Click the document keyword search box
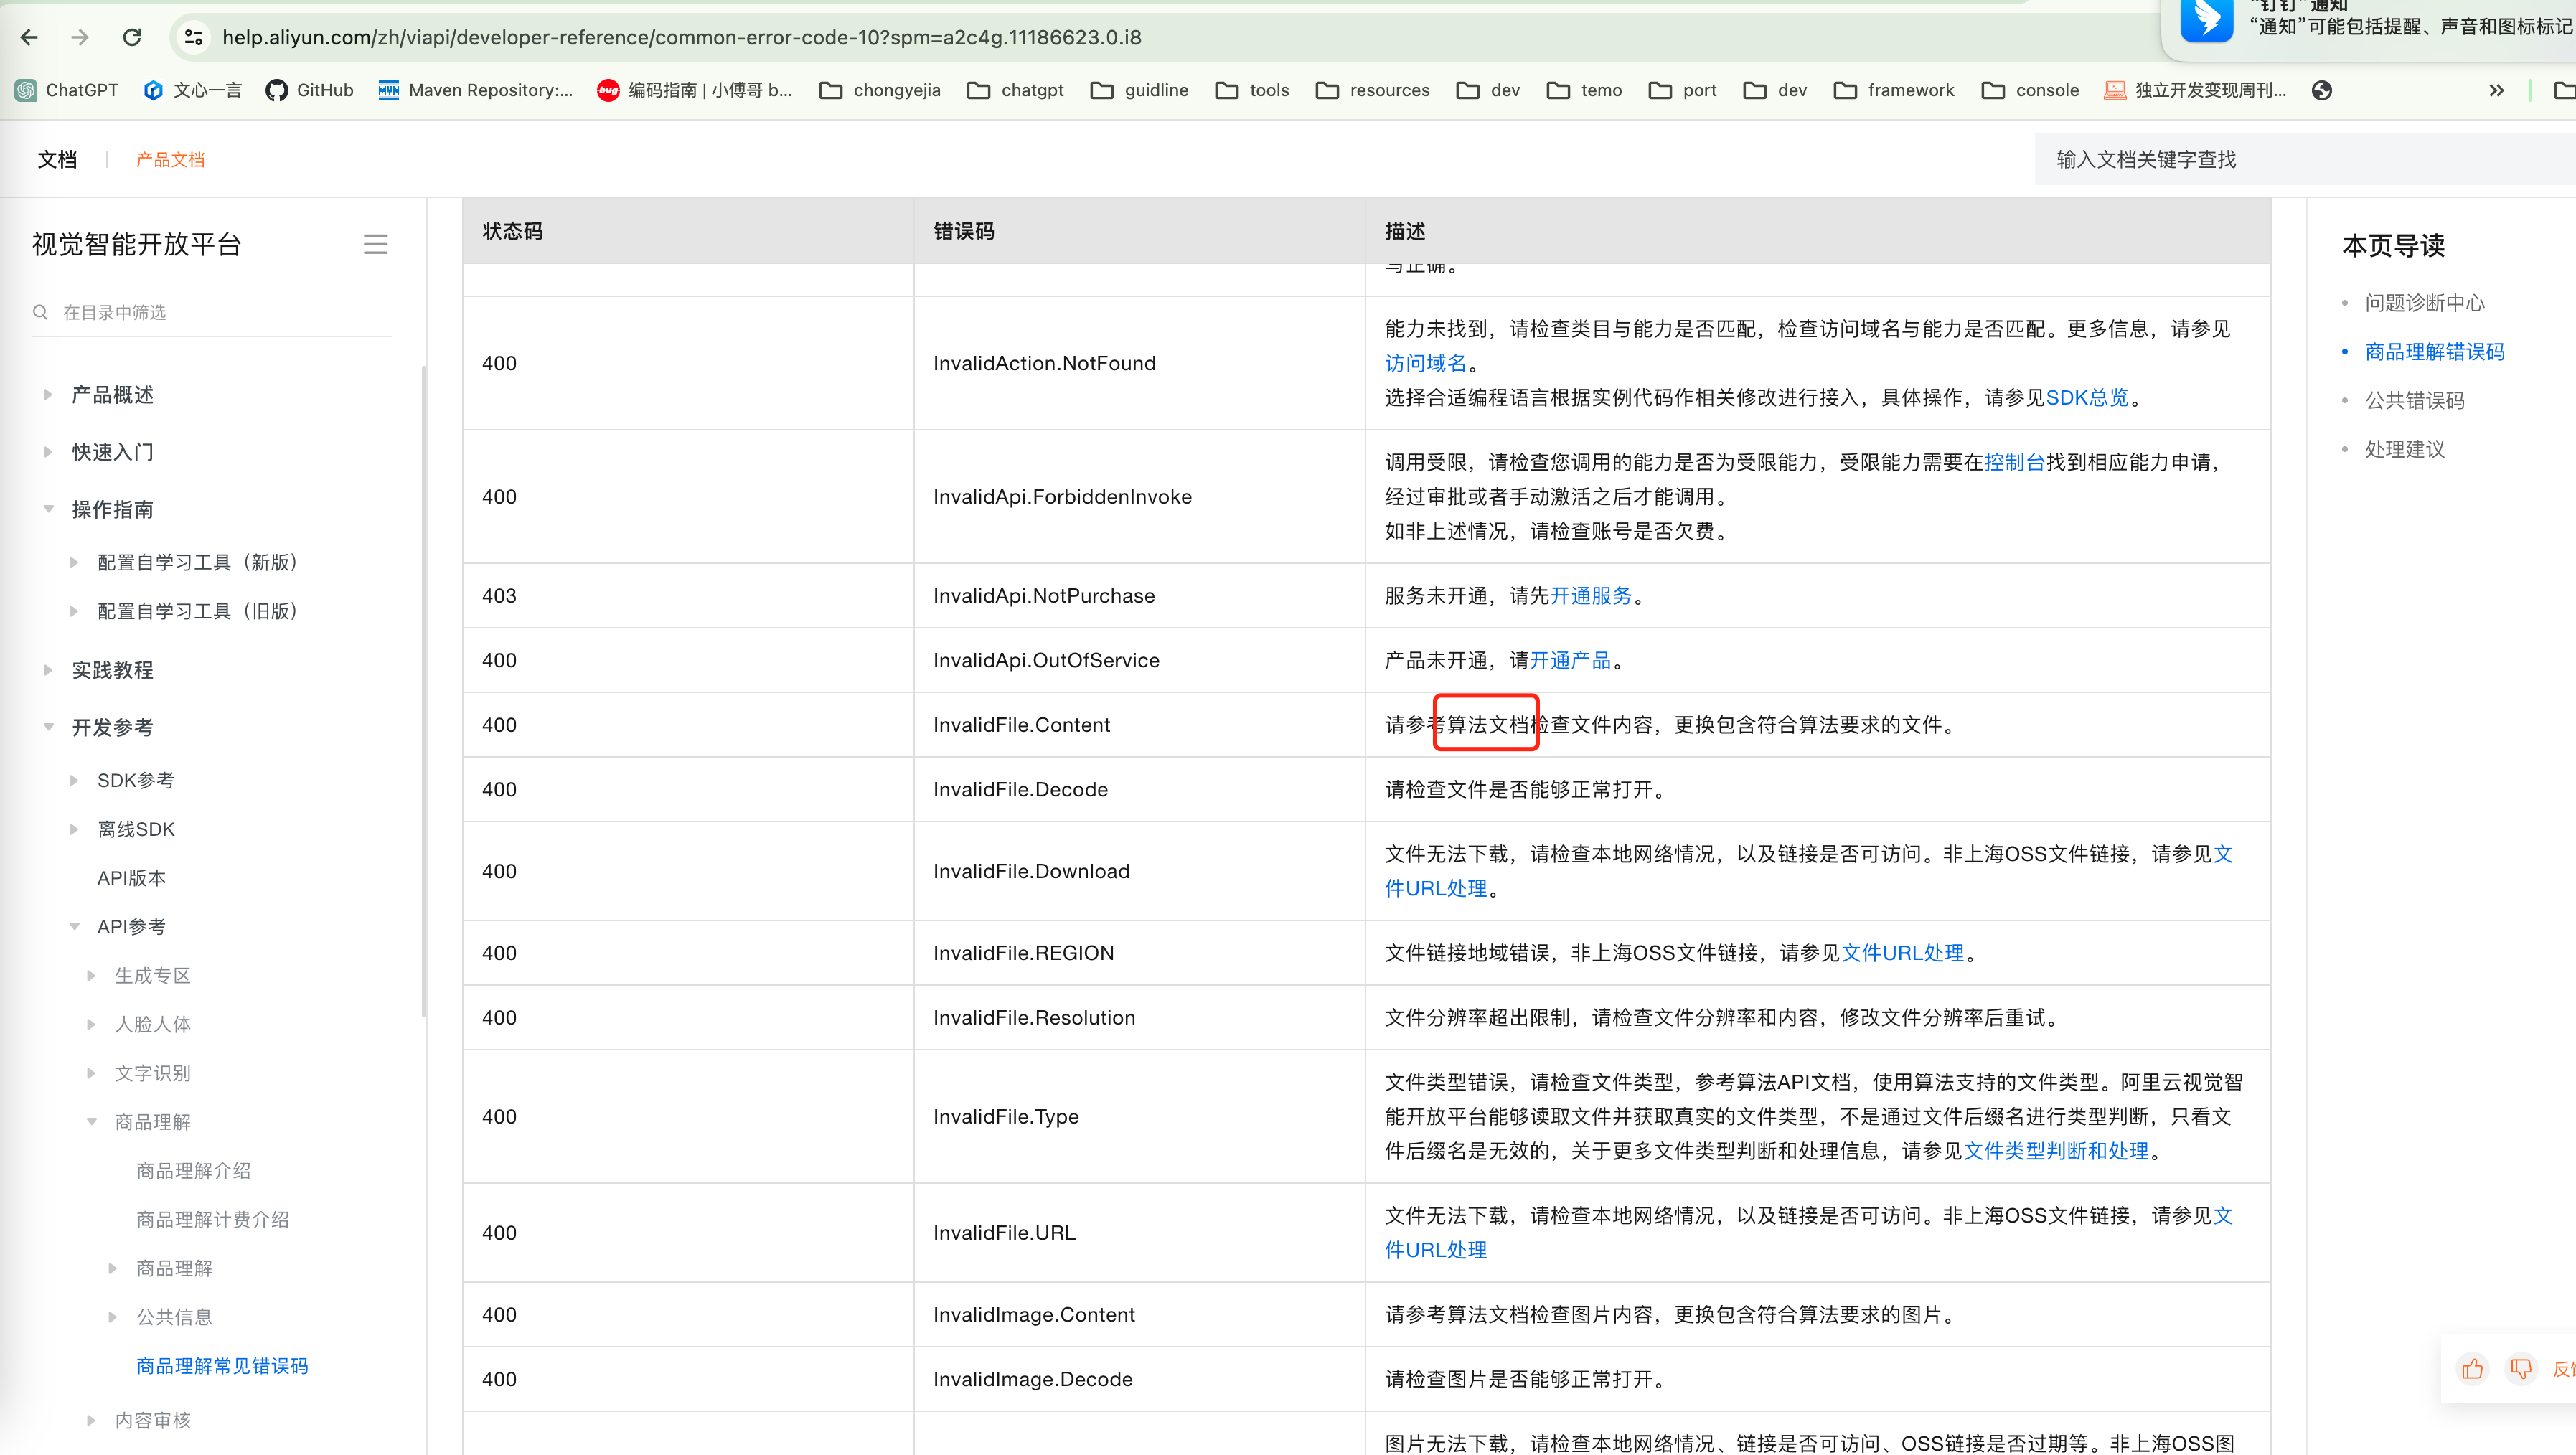Screen dimensions: 2576x1455 click(x=2300, y=160)
